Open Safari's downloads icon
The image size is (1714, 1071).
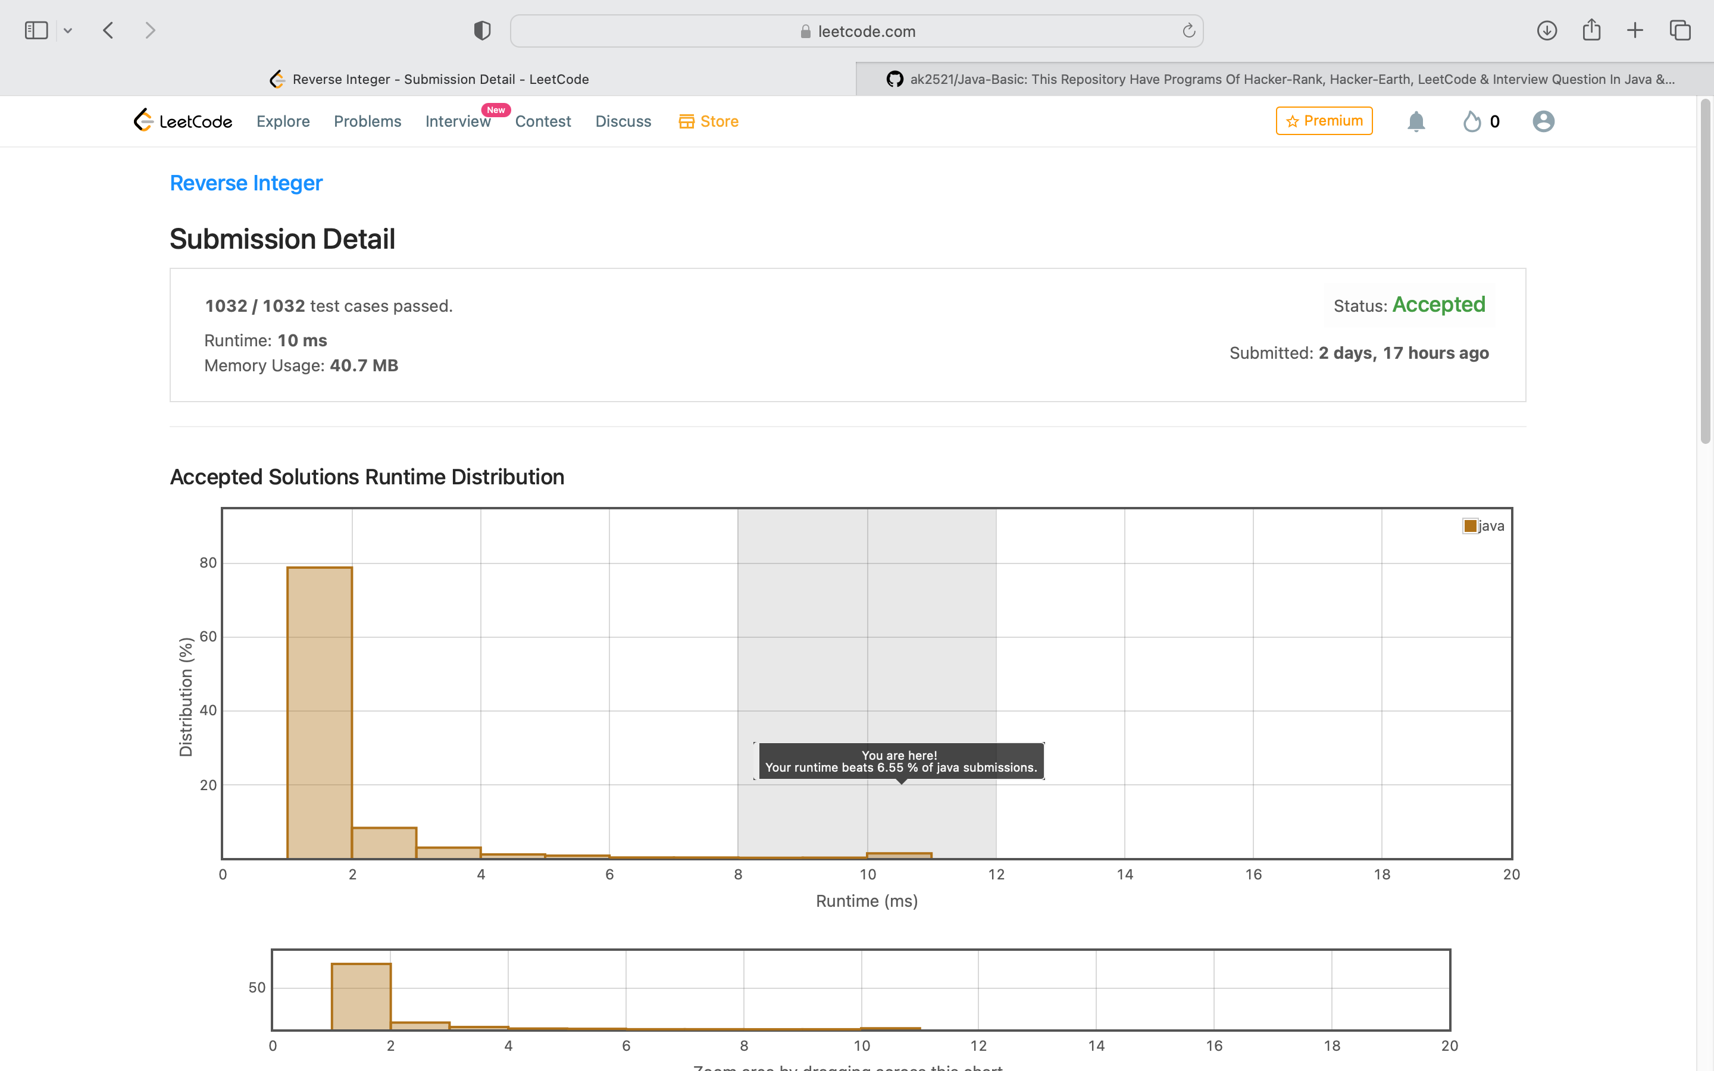point(1546,30)
